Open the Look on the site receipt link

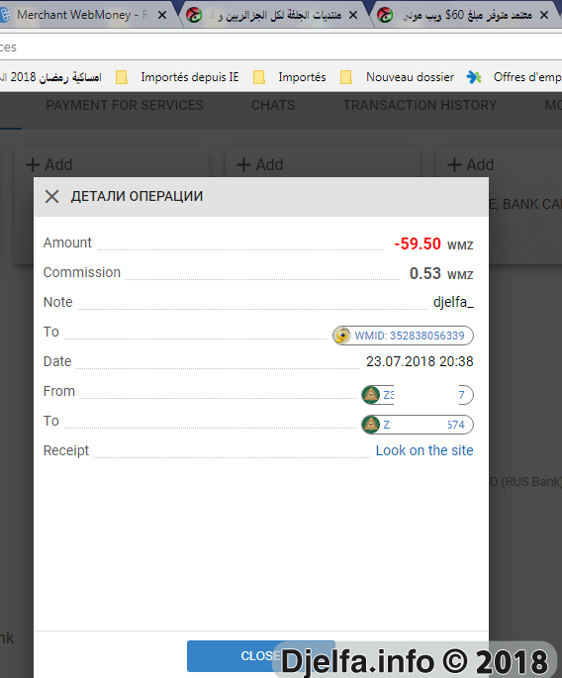[424, 450]
